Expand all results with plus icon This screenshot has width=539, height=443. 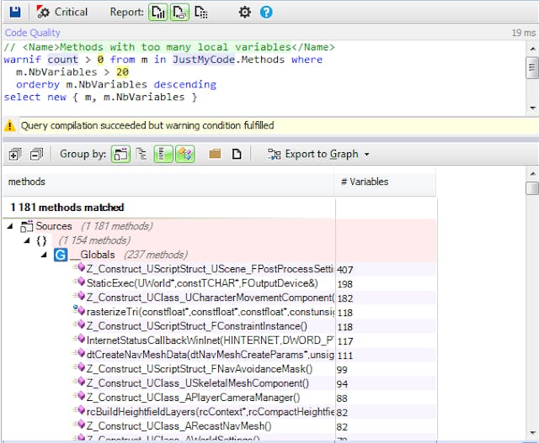pos(14,154)
